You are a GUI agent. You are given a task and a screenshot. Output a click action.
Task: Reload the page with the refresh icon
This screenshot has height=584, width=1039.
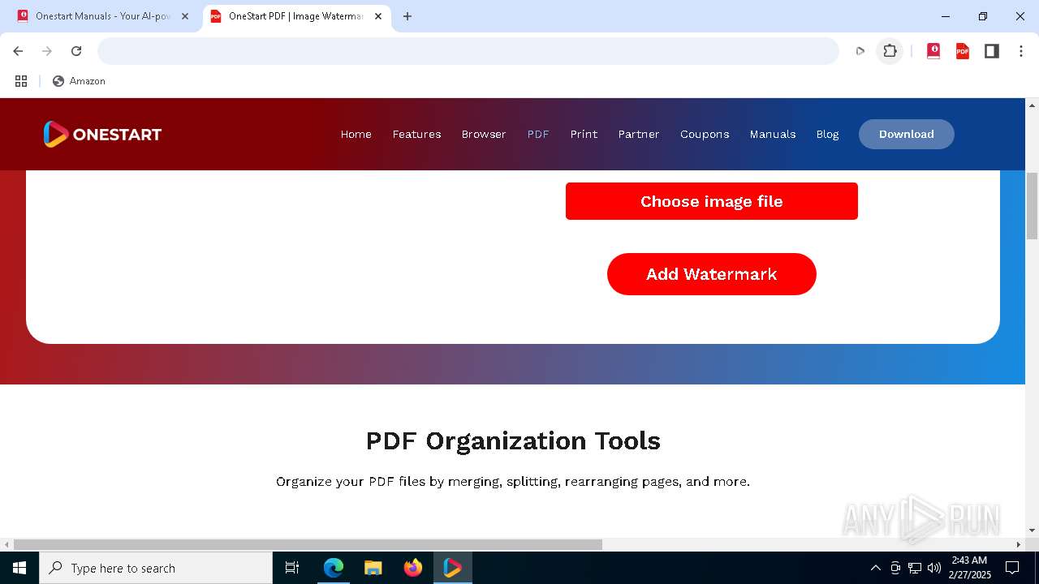76,51
